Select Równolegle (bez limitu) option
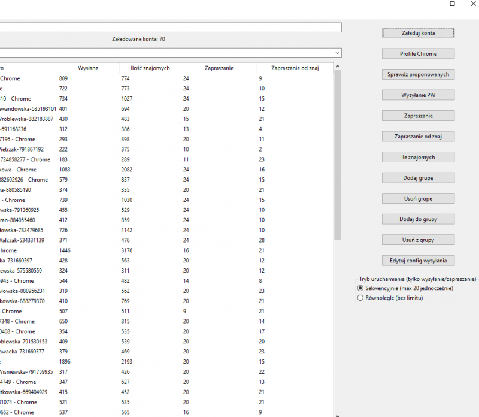The width and height of the screenshot is (479, 417). coord(360,298)
